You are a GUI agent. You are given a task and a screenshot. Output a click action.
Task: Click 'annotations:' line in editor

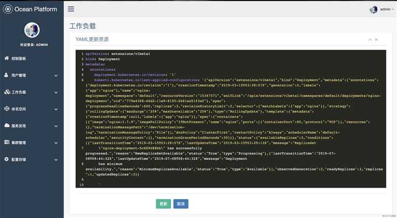102,70
